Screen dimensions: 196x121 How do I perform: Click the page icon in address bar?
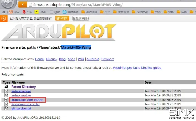tap(30, 5)
